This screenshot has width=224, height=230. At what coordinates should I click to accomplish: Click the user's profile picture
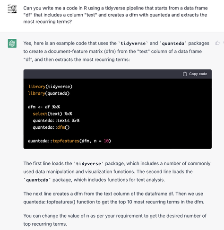[12, 9]
